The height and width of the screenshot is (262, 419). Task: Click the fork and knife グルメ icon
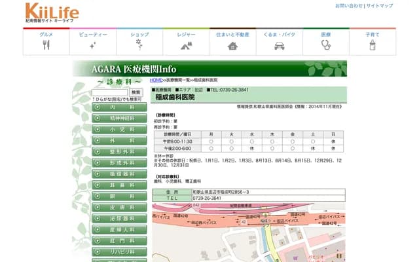46,45
